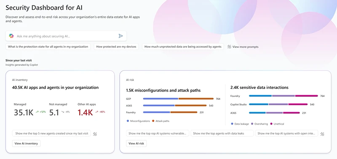337x159 pixels.
Task: Click the Misconfigurations legend dot
Action: point(128,121)
